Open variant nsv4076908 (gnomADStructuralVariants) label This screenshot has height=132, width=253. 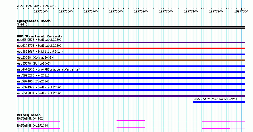coord(49,69)
